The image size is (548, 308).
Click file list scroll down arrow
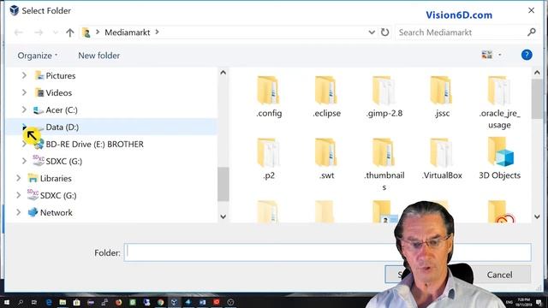[537, 216]
